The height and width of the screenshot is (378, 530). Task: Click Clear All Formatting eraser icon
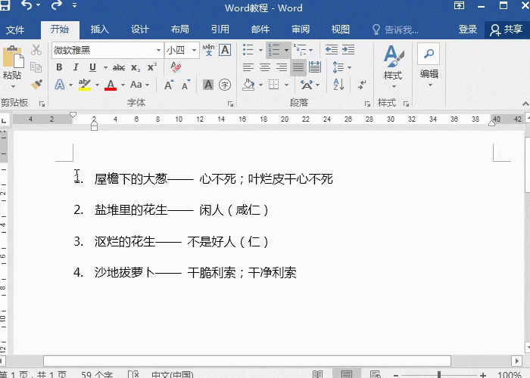point(176,67)
